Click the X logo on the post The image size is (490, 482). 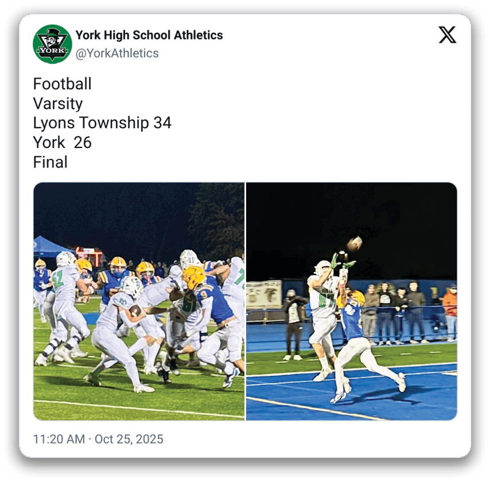click(447, 34)
